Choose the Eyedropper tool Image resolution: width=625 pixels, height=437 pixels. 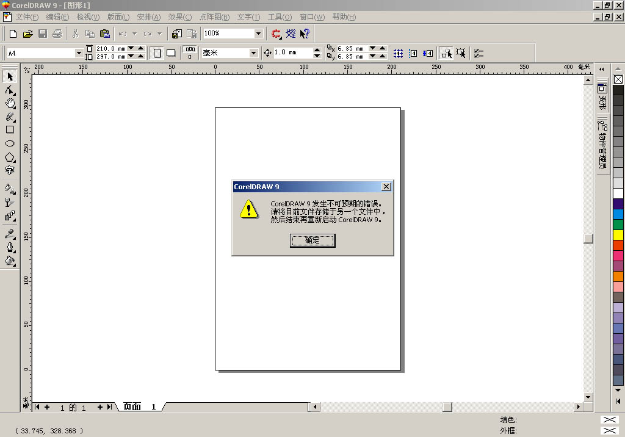tap(10, 234)
